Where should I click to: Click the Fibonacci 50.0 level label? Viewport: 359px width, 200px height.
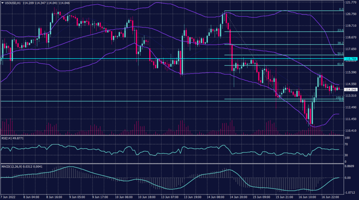click(x=340, y=53)
